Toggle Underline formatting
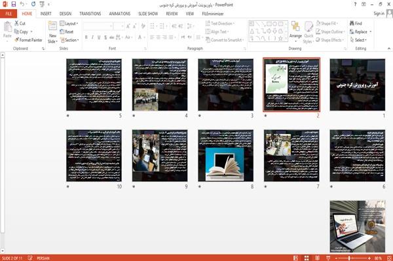This screenshot has width=393, height=261. (x=99, y=37)
